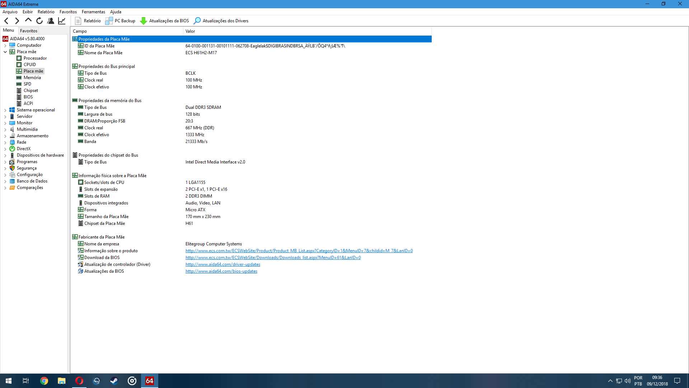Screen dimensions: 689x388
Task: Click the user profile toolbar icon
Action: 51,21
